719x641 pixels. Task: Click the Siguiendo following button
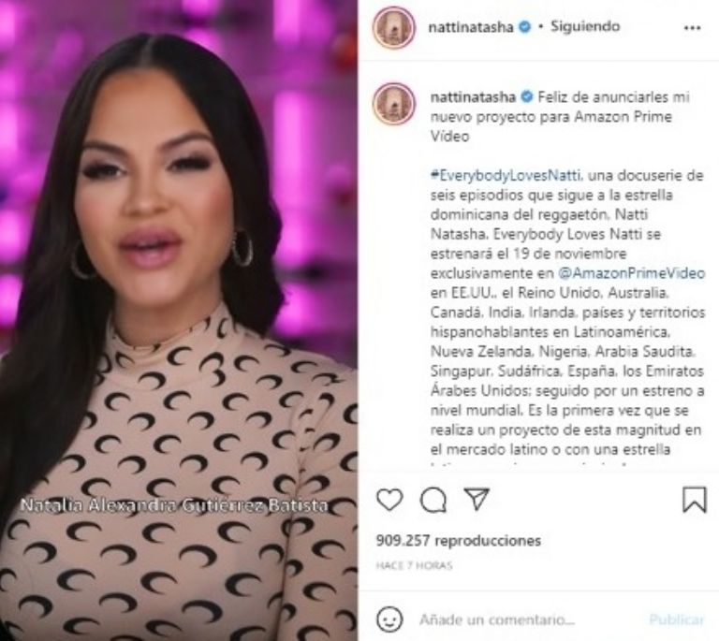tap(585, 26)
